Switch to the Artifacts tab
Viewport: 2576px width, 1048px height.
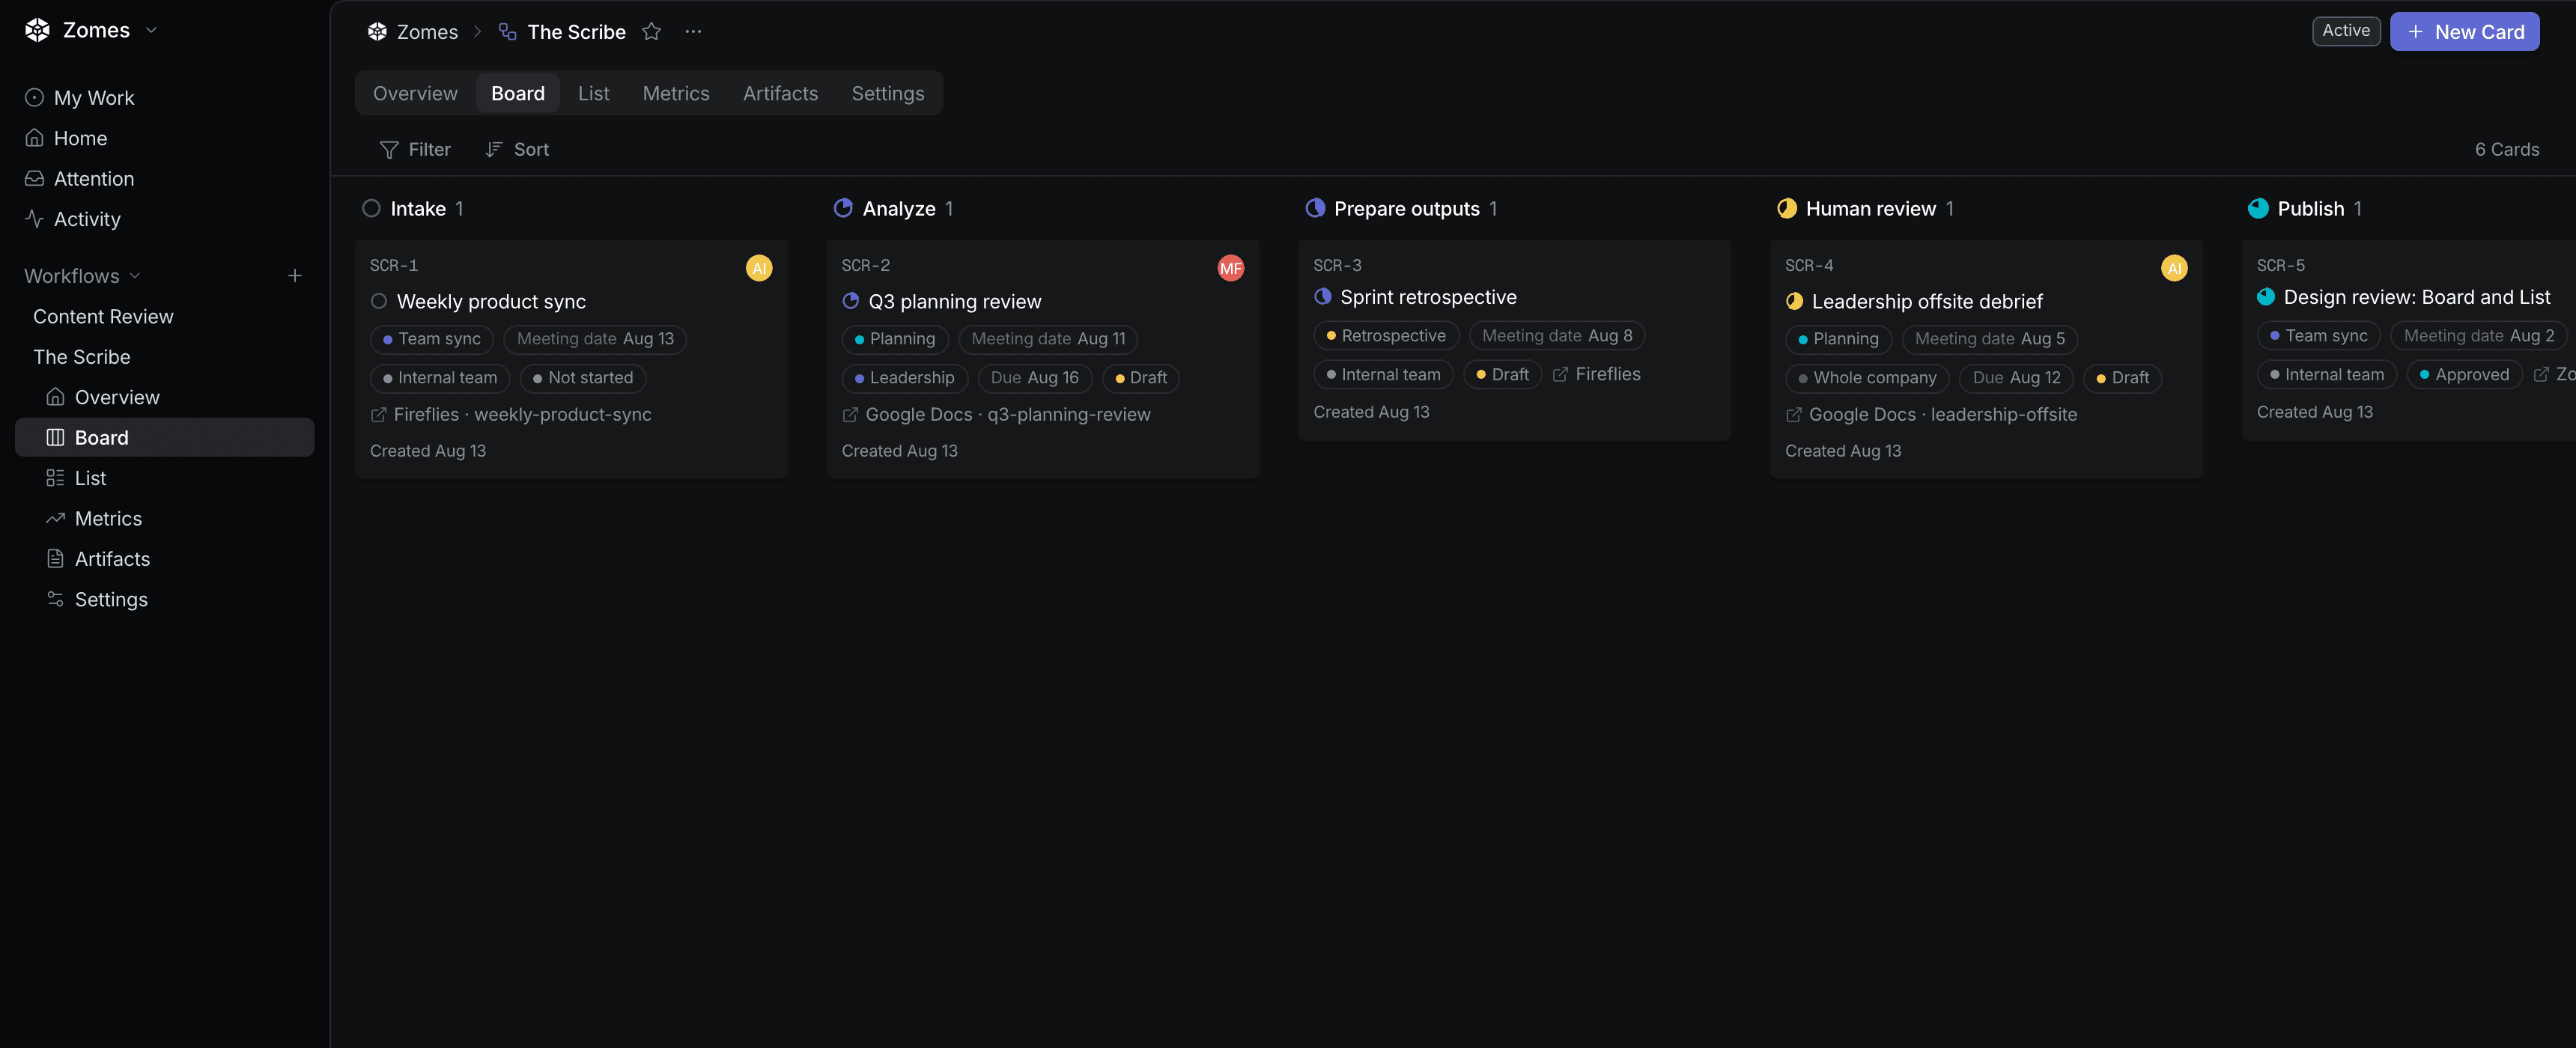coord(780,93)
